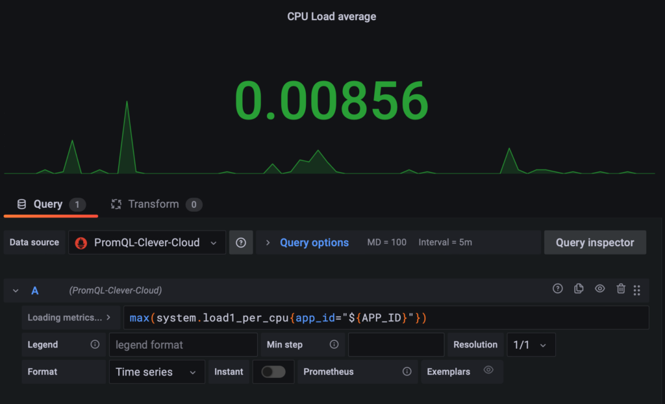Image resolution: width=665 pixels, height=404 pixels.
Task: Click the drag handle dots on query A
Action: pyautogui.click(x=637, y=288)
